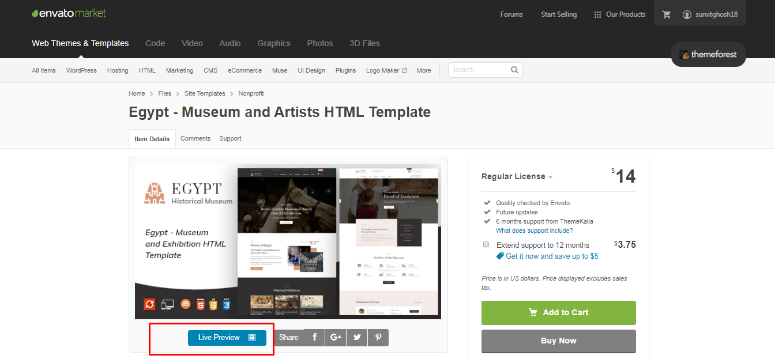Share on Pinterest icon

[x=378, y=337]
